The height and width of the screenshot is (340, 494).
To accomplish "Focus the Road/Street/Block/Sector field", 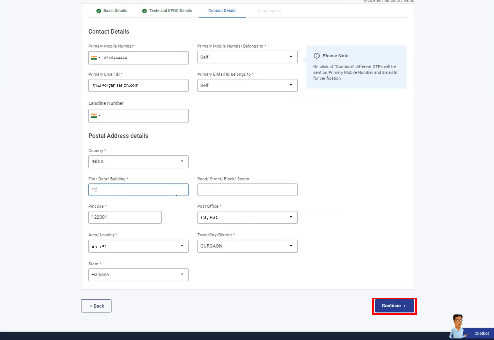I will click(x=247, y=190).
